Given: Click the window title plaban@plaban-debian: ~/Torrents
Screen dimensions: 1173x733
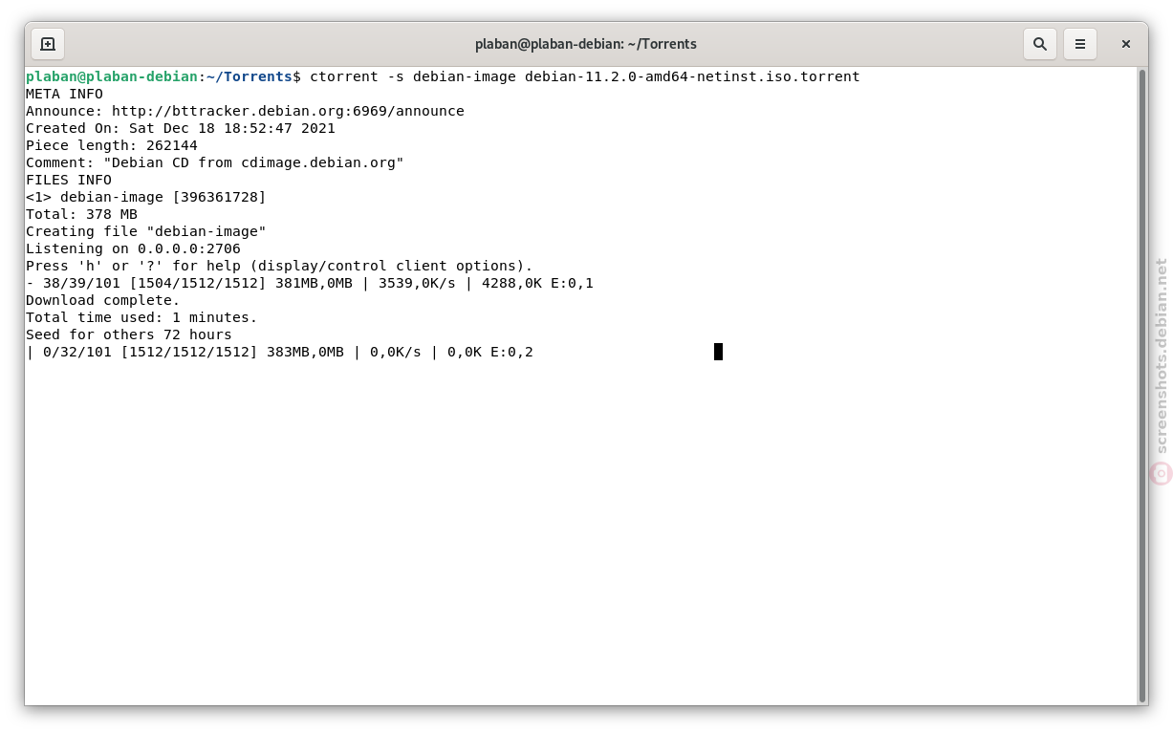Looking at the screenshot, I should click(x=586, y=44).
